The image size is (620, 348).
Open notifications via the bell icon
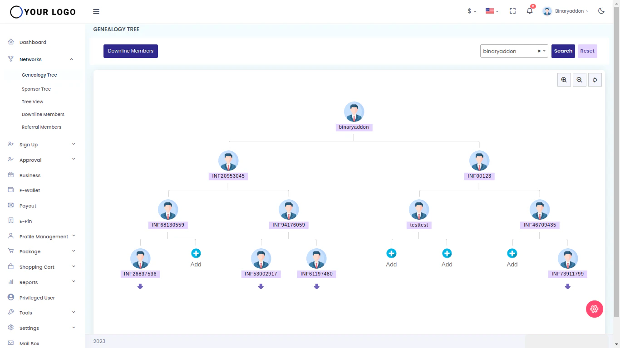tap(529, 10)
